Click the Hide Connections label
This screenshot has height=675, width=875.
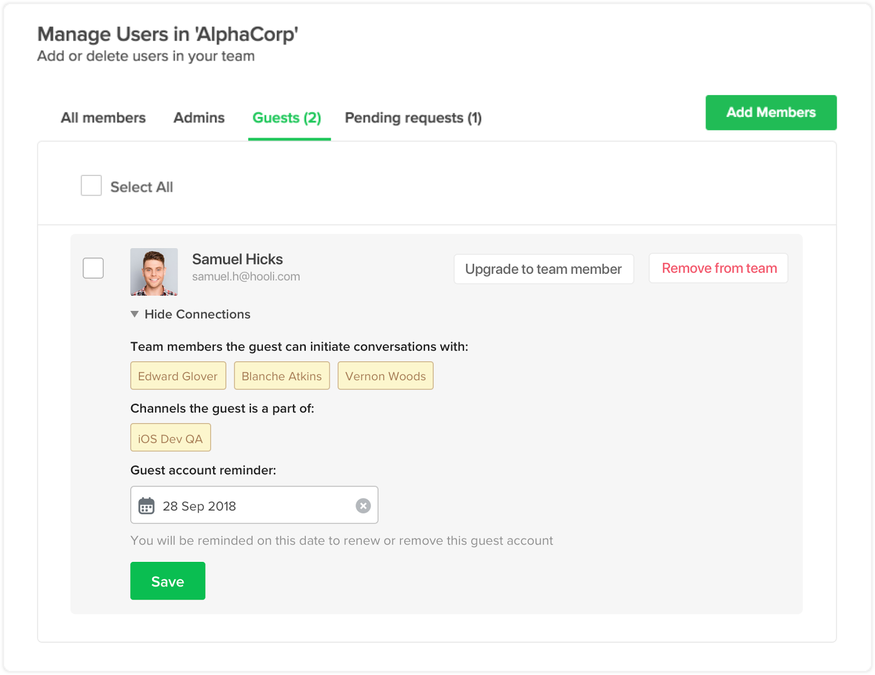[x=197, y=314]
